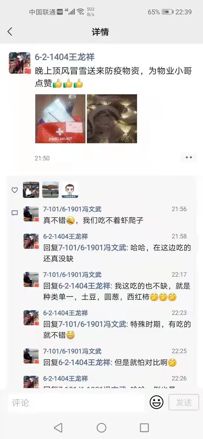Screen dimensions: 203x439
Task: Tap the Android back triangle button
Action: 58,428
